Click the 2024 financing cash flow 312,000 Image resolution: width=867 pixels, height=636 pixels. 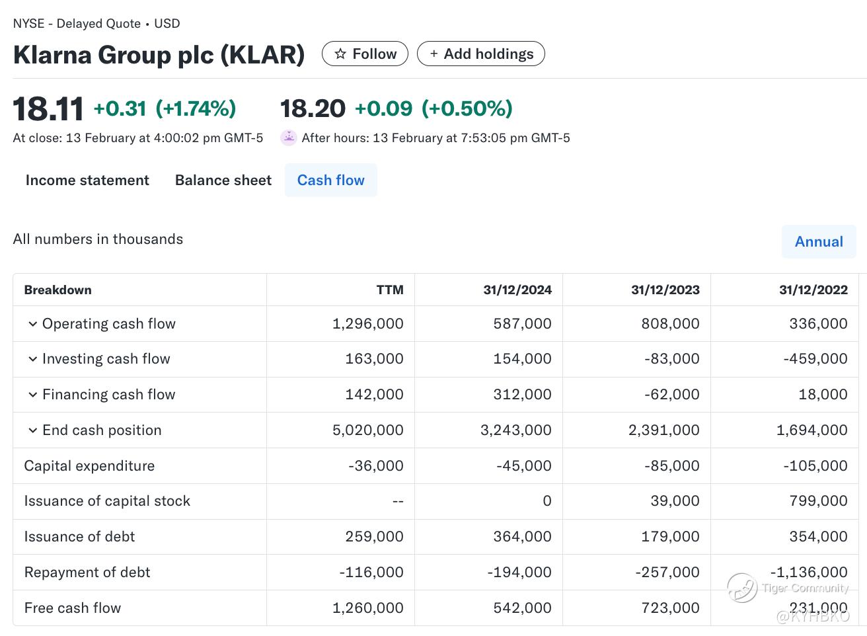point(523,395)
